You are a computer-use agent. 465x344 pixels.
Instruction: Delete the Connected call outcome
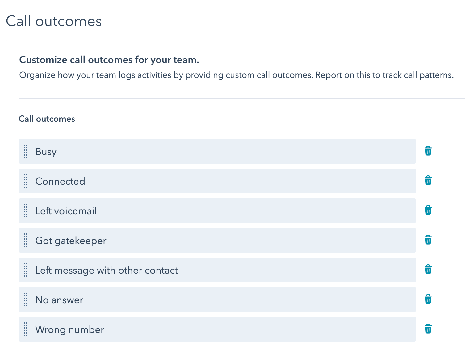pyautogui.click(x=428, y=181)
